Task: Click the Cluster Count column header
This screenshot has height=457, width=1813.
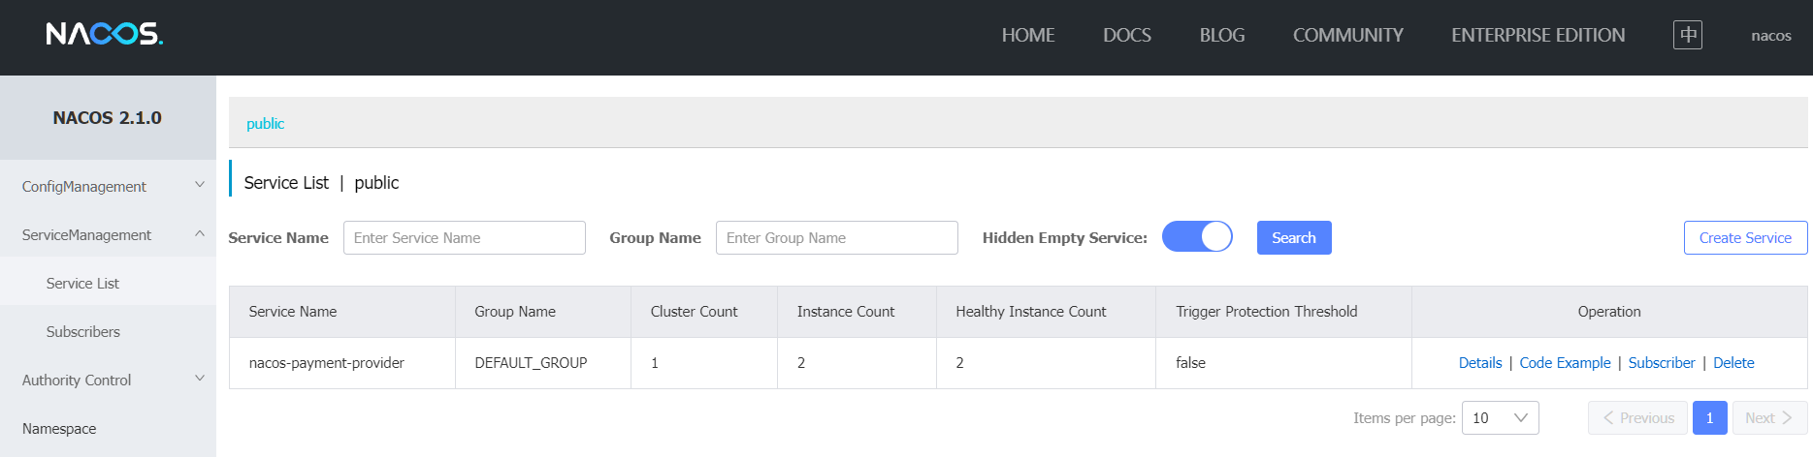Action: click(704, 312)
